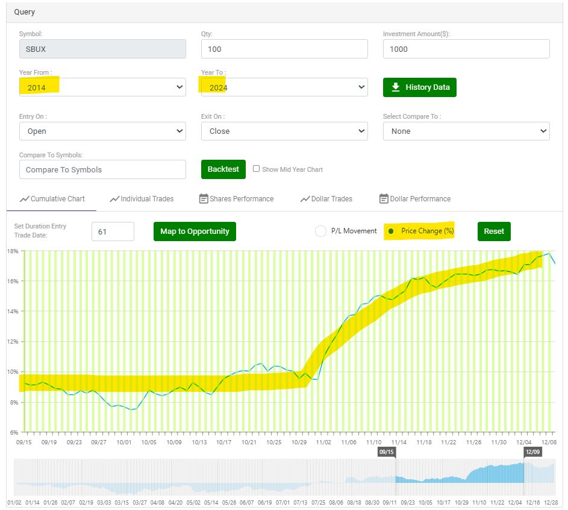The height and width of the screenshot is (510, 568).
Task: Click the Individual Trades line icon
Action: tap(114, 199)
